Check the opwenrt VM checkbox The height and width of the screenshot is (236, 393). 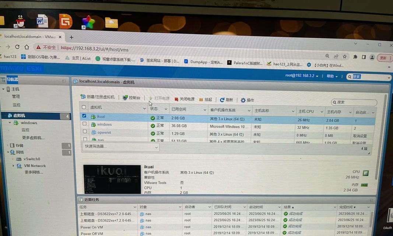[x=85, y=131]
